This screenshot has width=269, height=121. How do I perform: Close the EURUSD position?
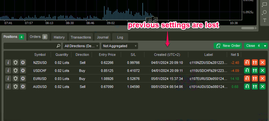(x=262, y=79)
